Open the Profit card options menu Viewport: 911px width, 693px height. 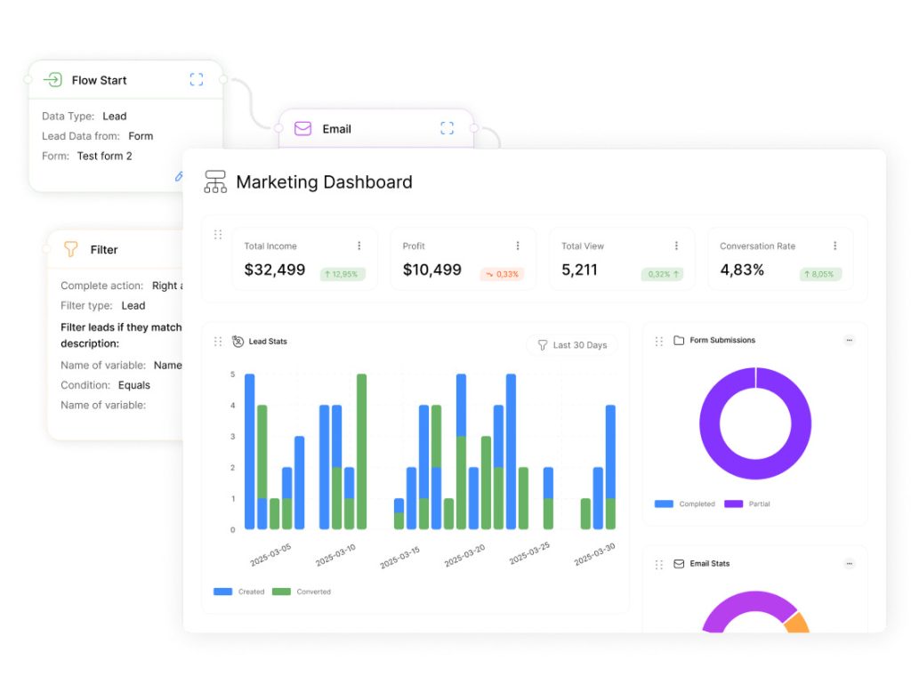518,246
